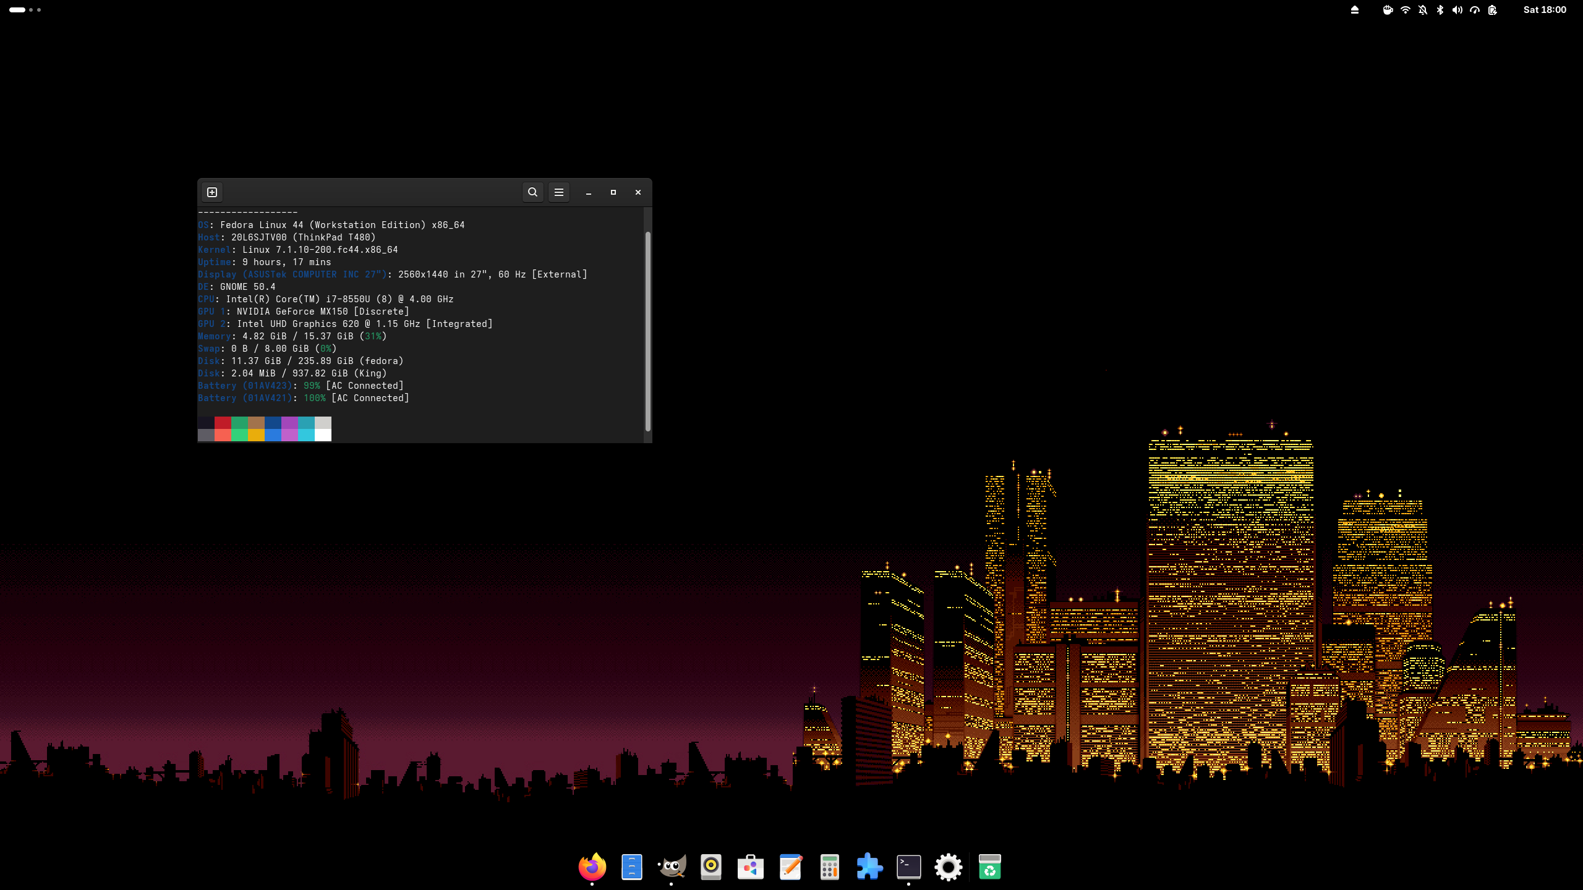Open the Calculator from the dock
This screenshot has width=1583, height=890.
point(830,867)
